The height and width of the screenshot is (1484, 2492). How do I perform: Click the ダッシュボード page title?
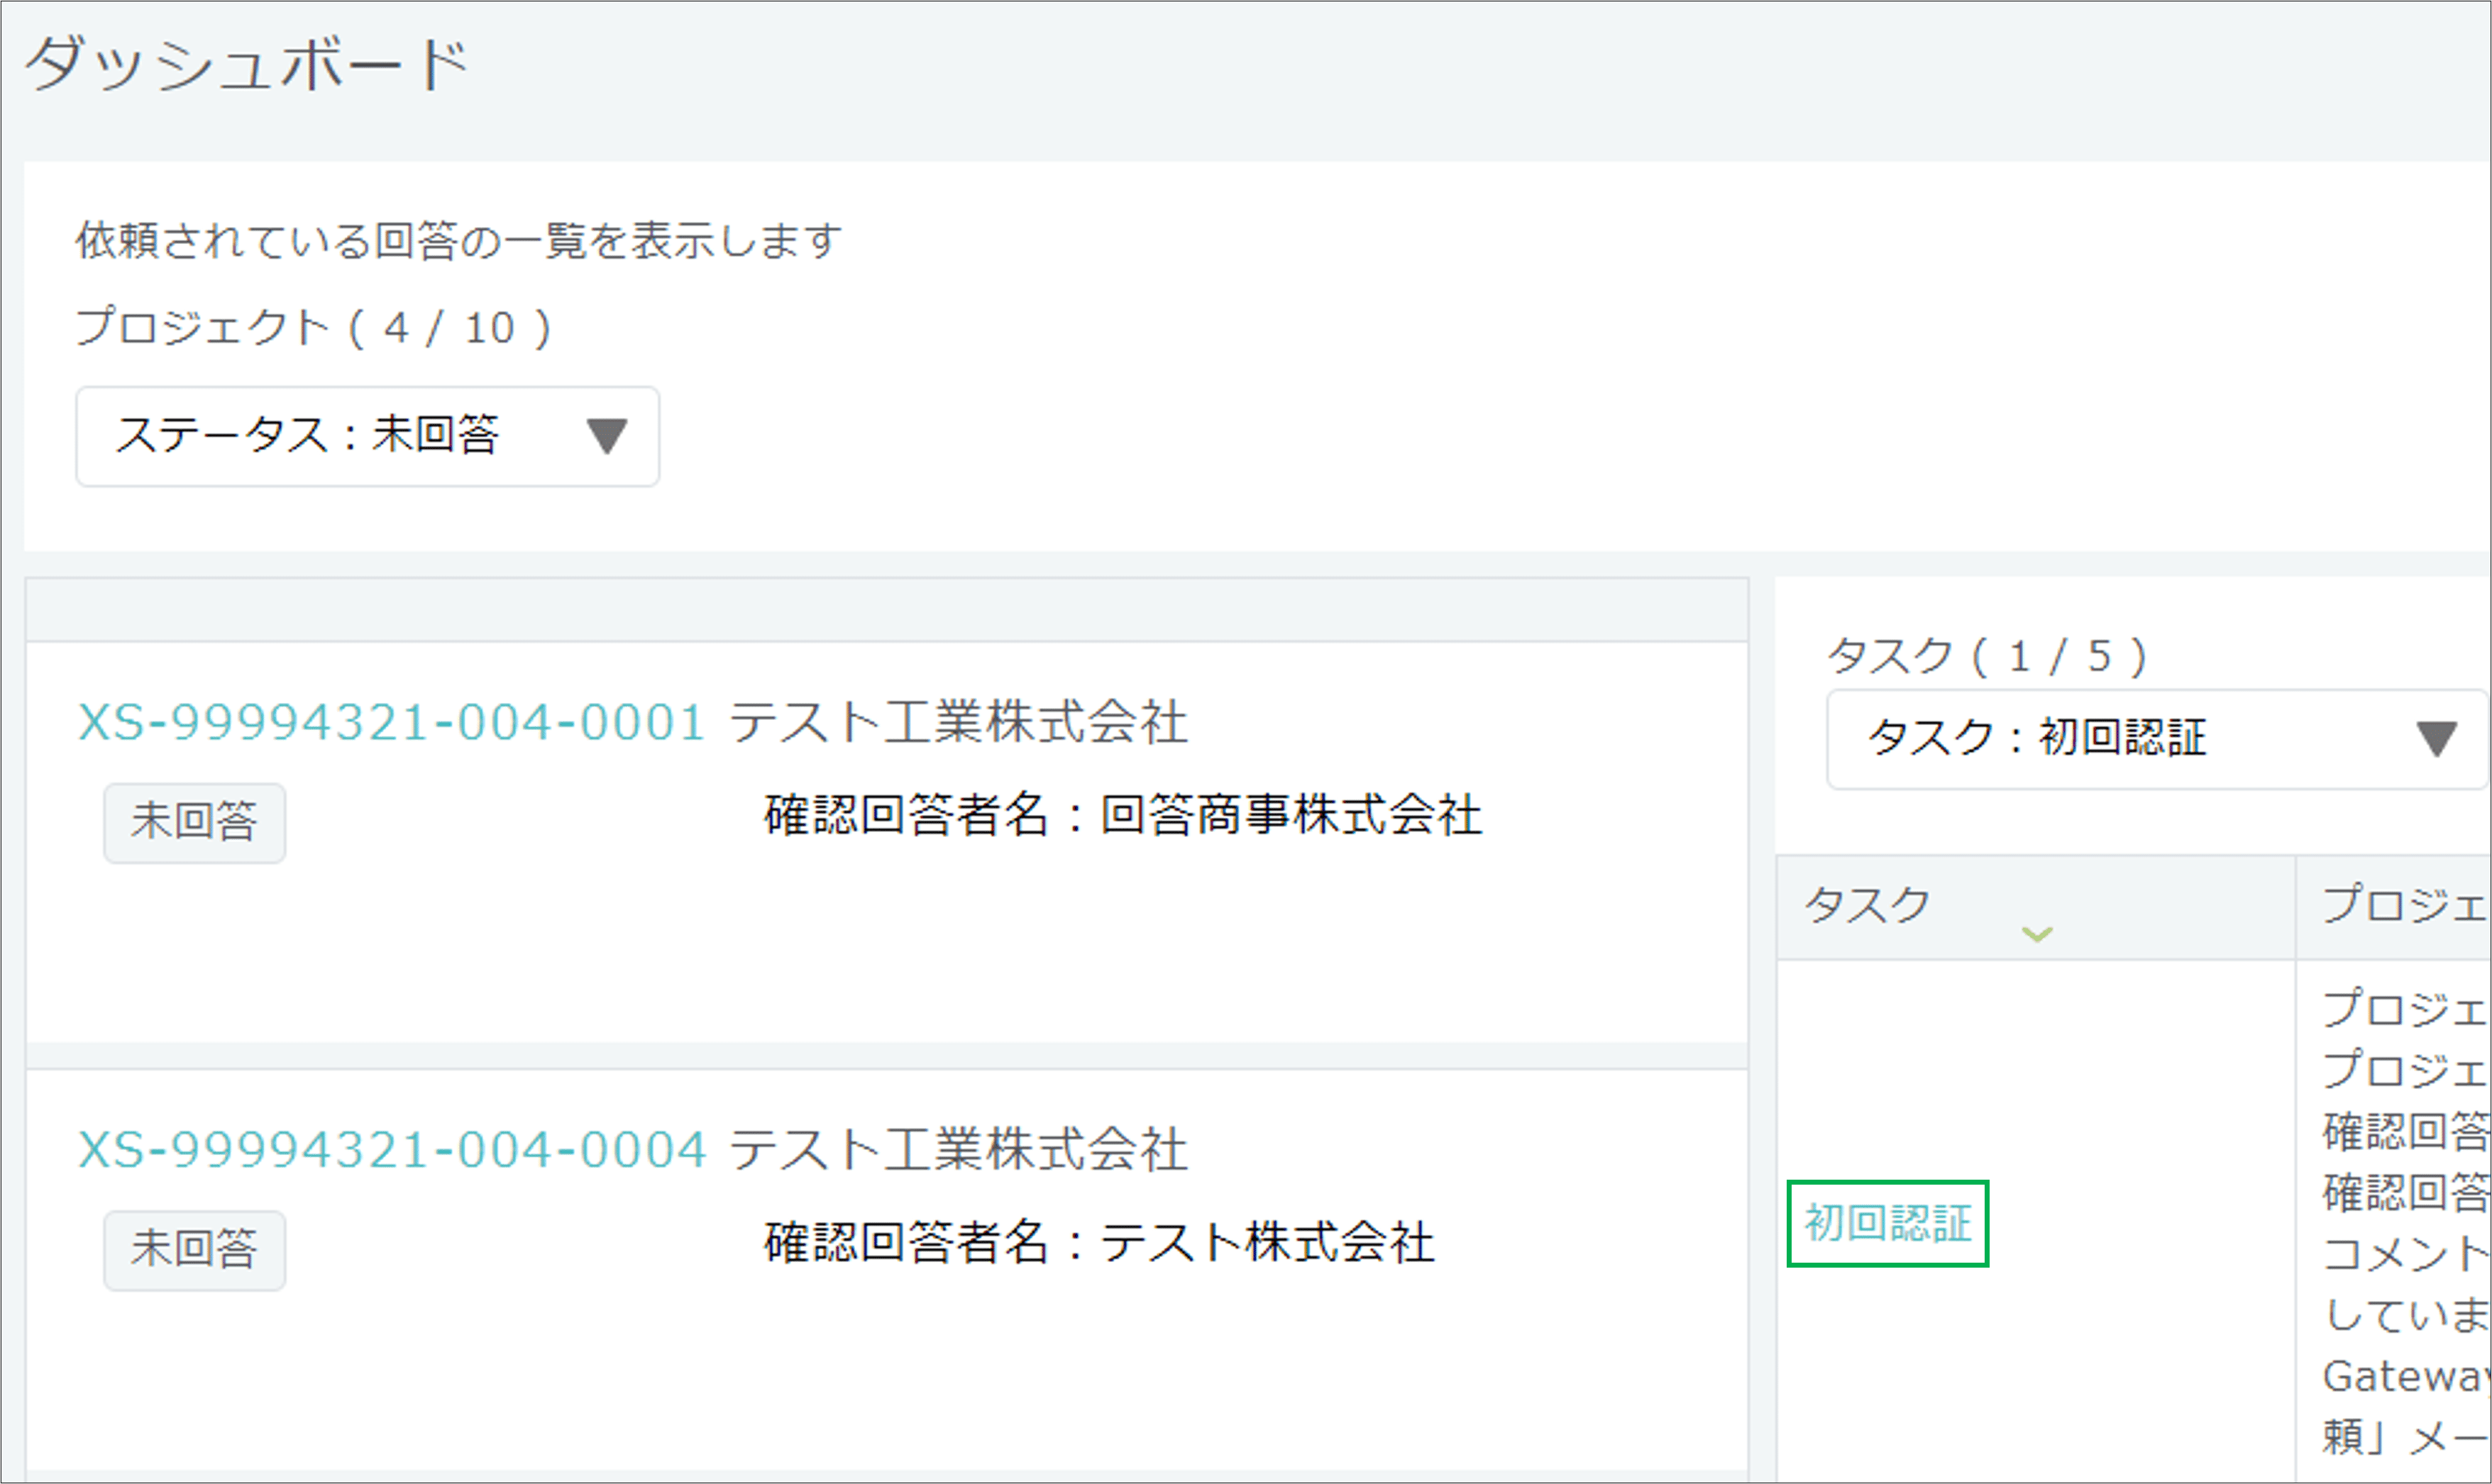pyautogui.click(x=246, y=66)
